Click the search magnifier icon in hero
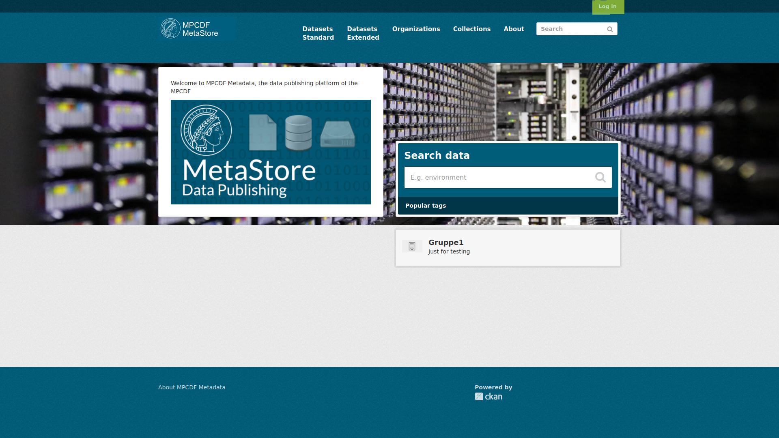779x438 pixels. coord(600,177)
